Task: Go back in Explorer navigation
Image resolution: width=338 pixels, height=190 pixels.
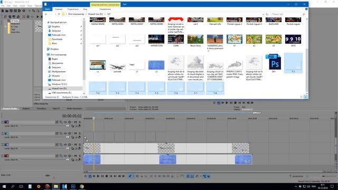Action: coord(46,14)
